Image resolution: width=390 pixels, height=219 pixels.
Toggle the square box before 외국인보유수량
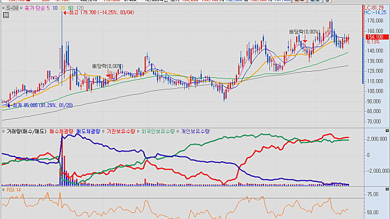pyautogui.click(x=138, y=131)
